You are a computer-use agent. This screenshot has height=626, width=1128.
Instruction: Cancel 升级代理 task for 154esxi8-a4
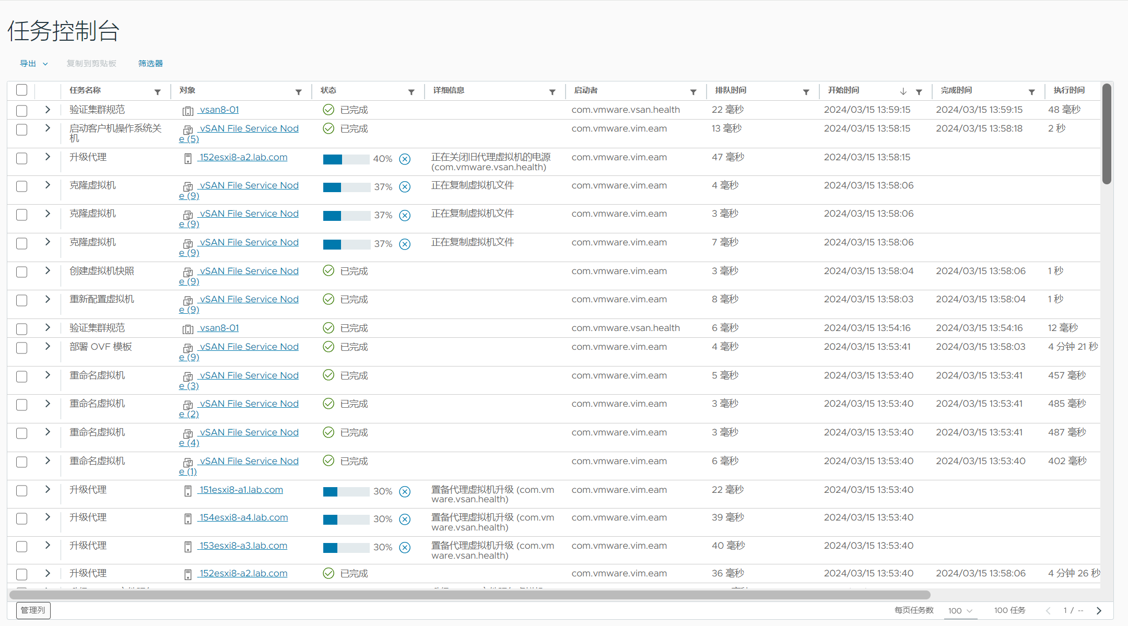coord(405,519)
